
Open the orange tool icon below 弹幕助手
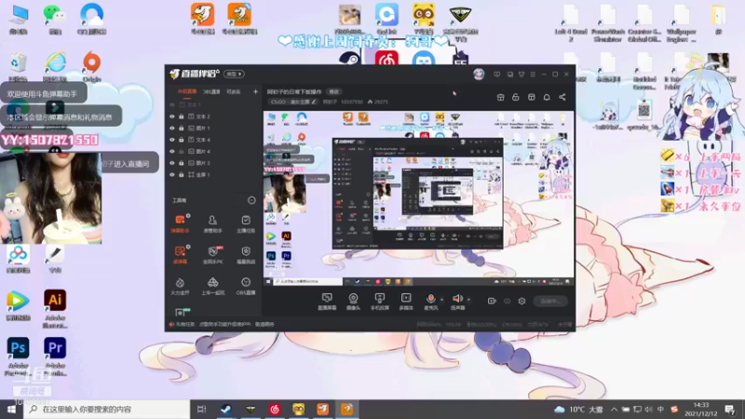pos(180,254)
